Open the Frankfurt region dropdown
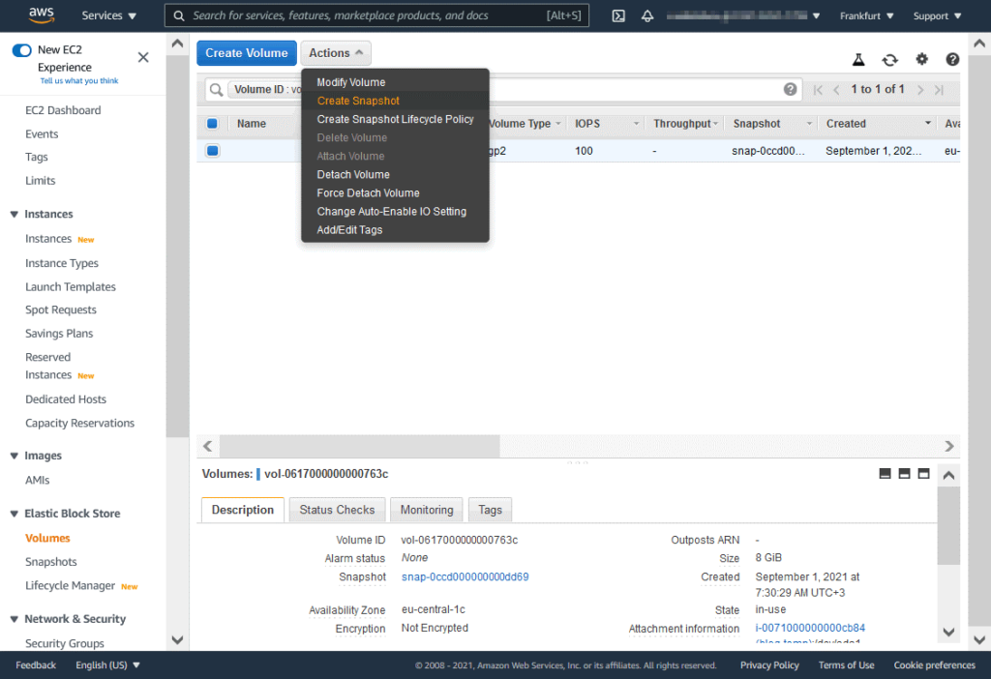The image size is (991, 679). [x=865, y=15]
